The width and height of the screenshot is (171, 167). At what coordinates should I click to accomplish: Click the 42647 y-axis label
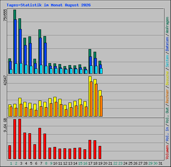click(5, 80)
